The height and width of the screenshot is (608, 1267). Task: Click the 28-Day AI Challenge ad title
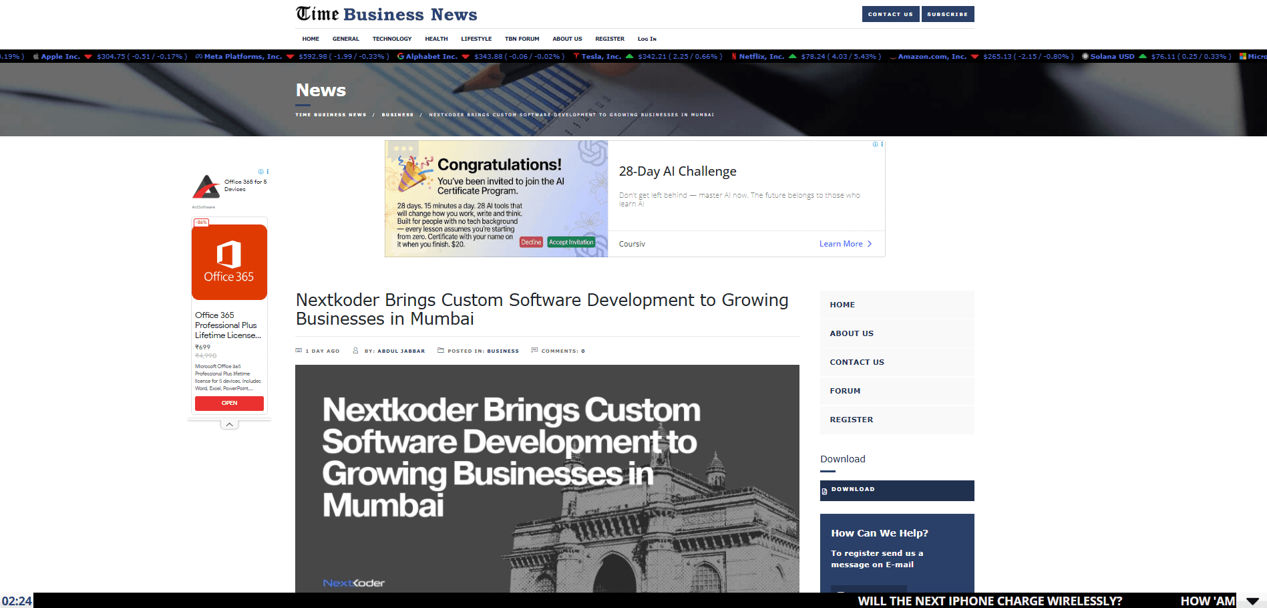pyautogui.click(x=678, y=172)
